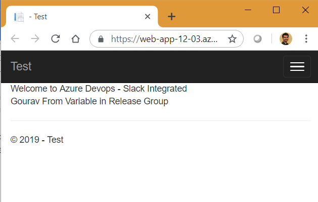Close the '- Test' tab
318x202 pixels.
(x=148, y=16)
